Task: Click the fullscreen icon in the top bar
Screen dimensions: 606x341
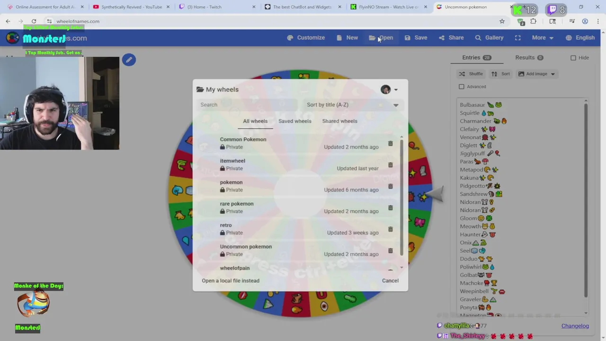Action: coord(517,38)
